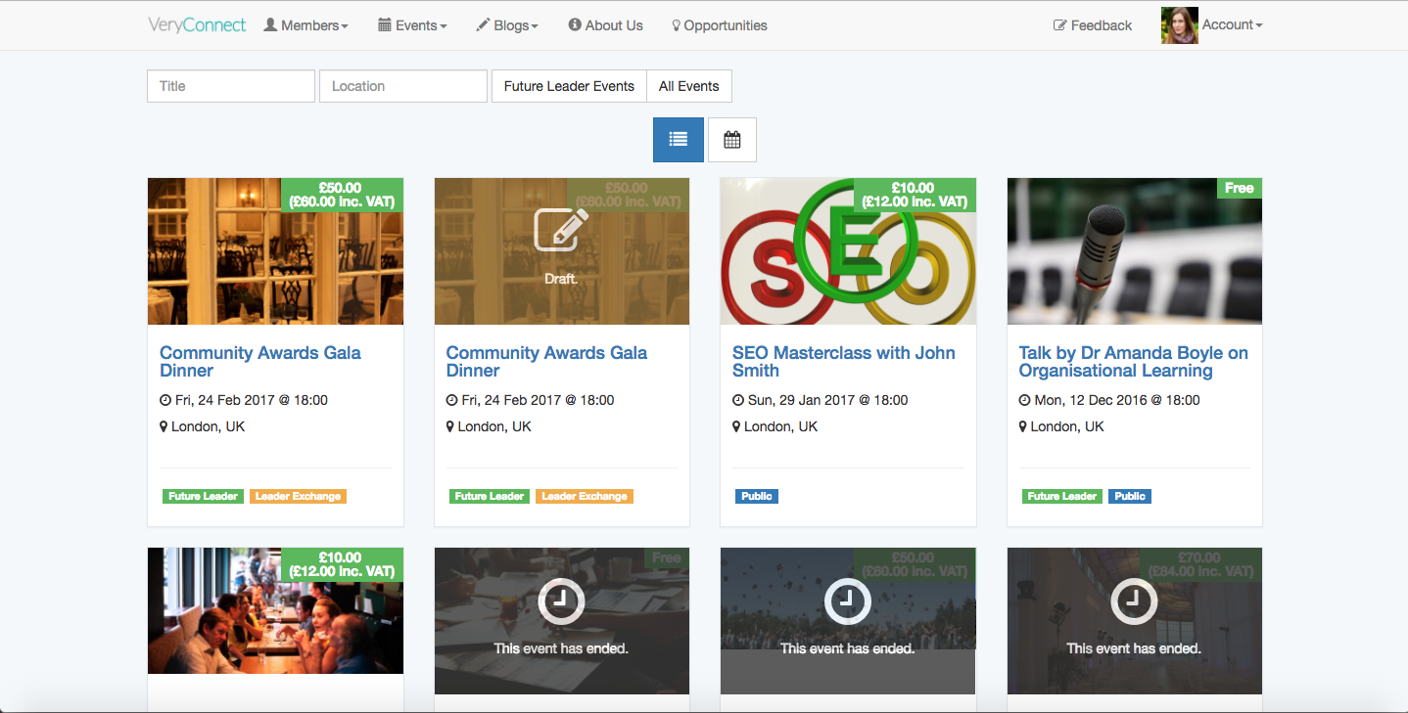Click Future Leader tag on Amanda Boyle talk
The height and width of the screenshot is (713, 1408).
point(1062,497)
